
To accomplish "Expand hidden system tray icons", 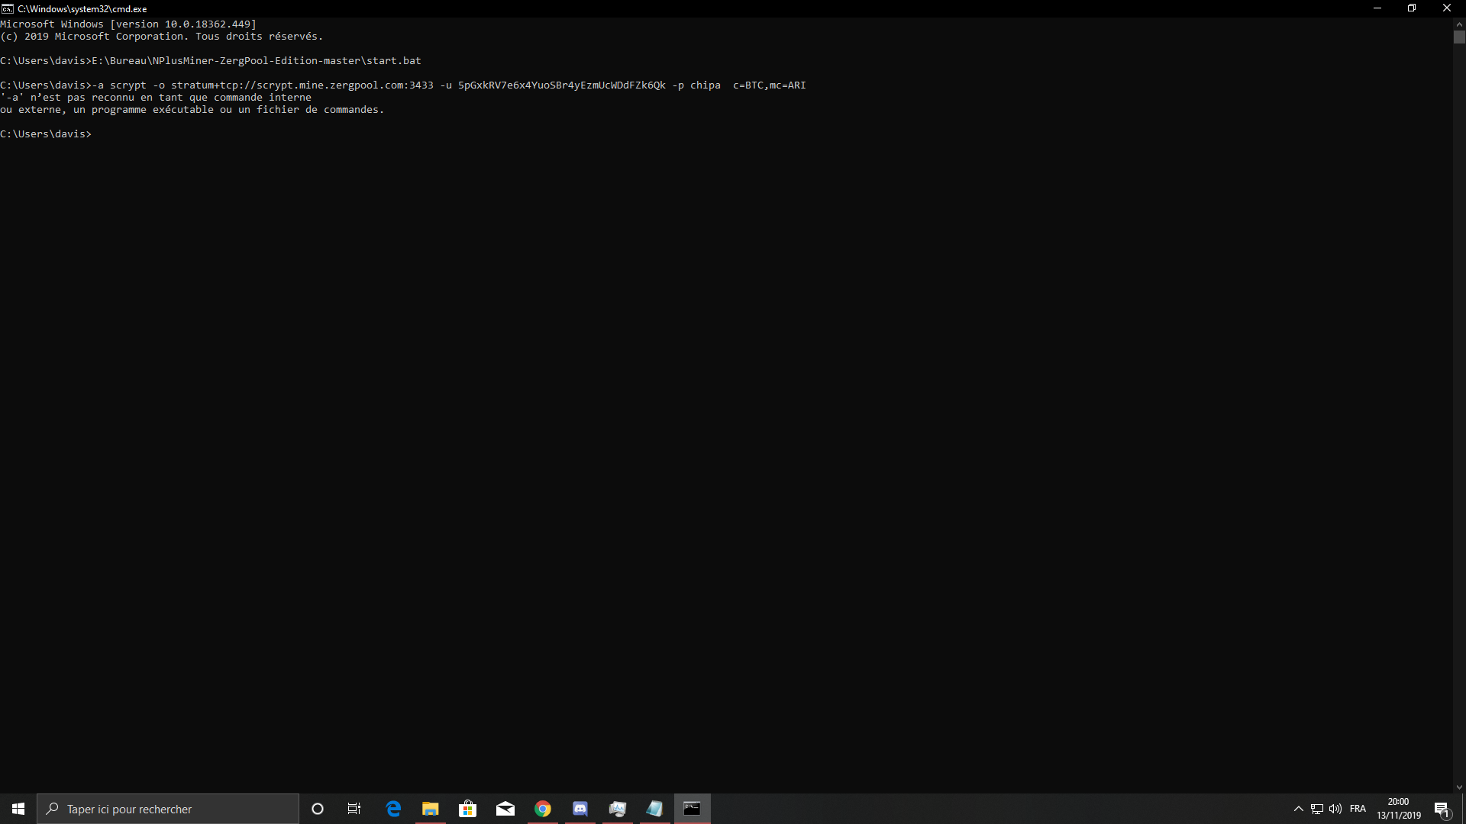I will tap(1297, 809).
